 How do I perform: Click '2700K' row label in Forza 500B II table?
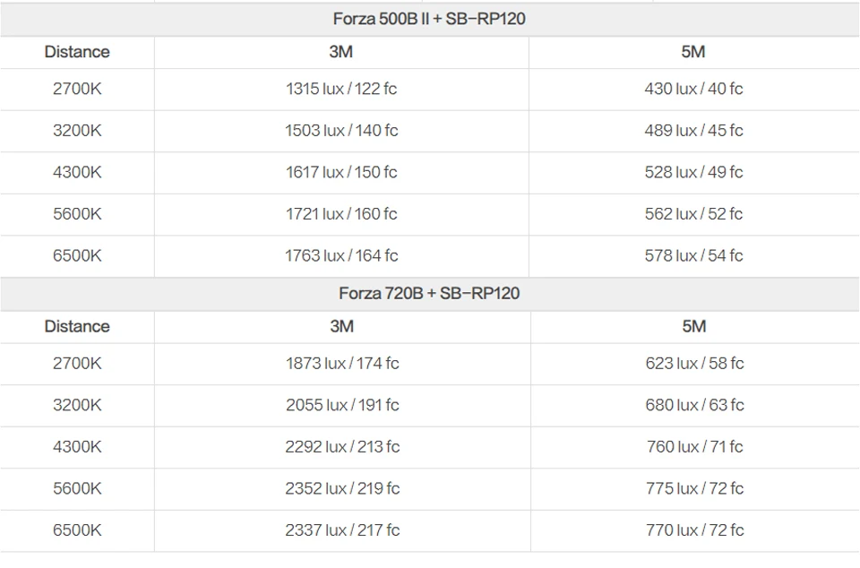[77, 89]
